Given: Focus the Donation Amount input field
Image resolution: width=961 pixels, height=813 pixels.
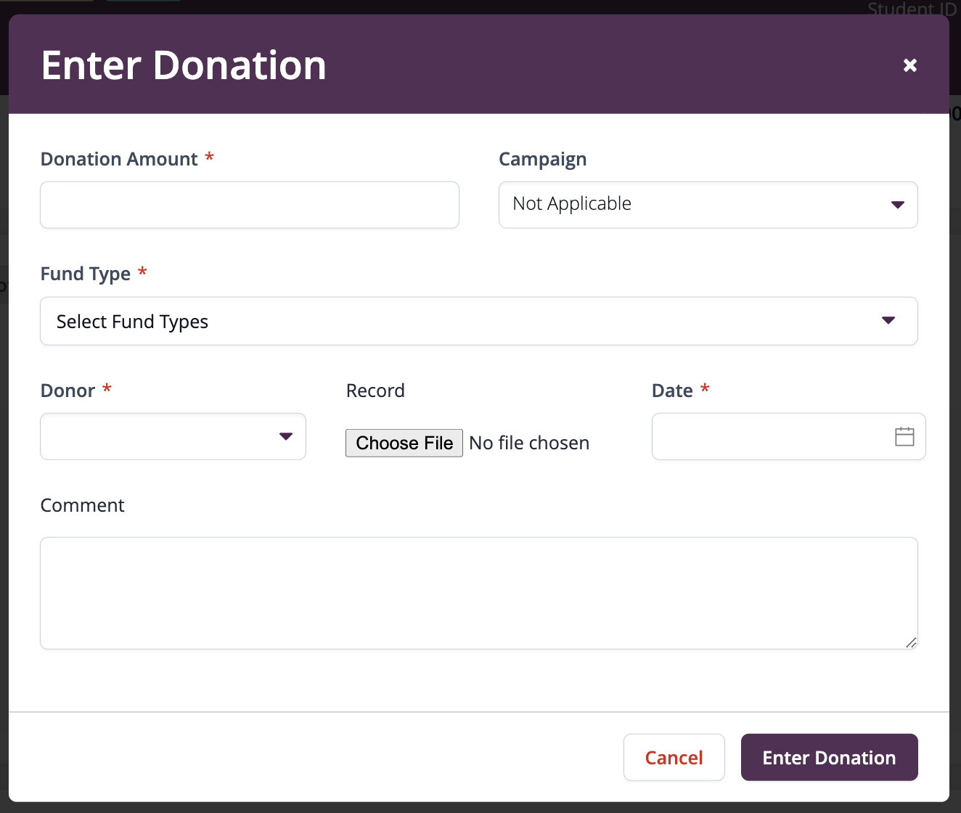Looking at the screenshot, I should tap(250, 205).
